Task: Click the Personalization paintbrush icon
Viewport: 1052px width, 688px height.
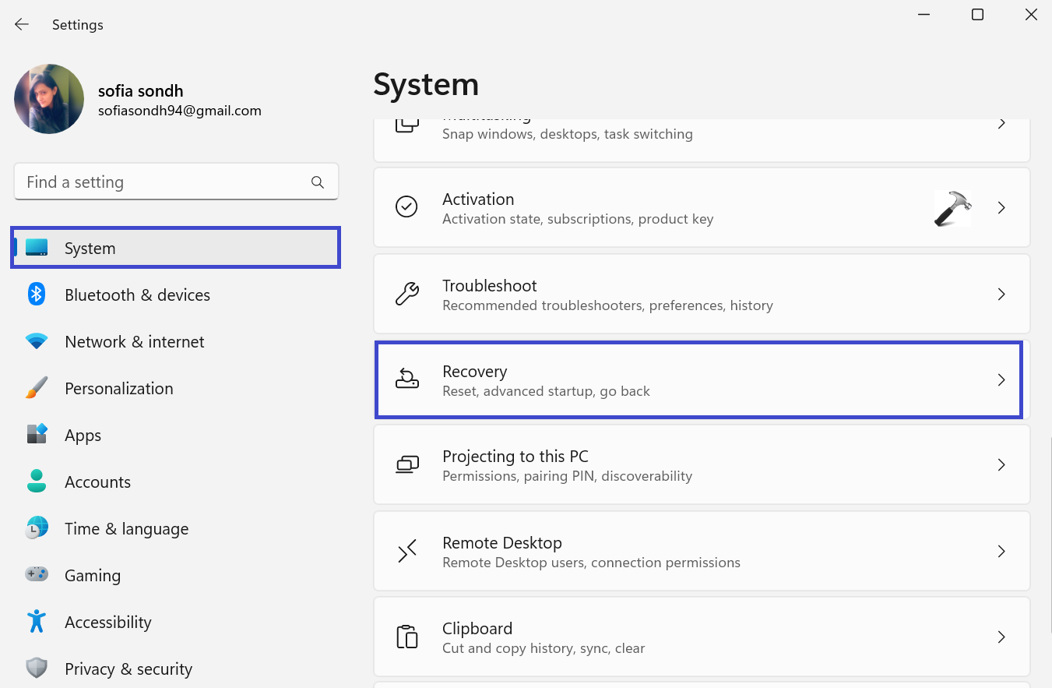Action: [37, 388]
